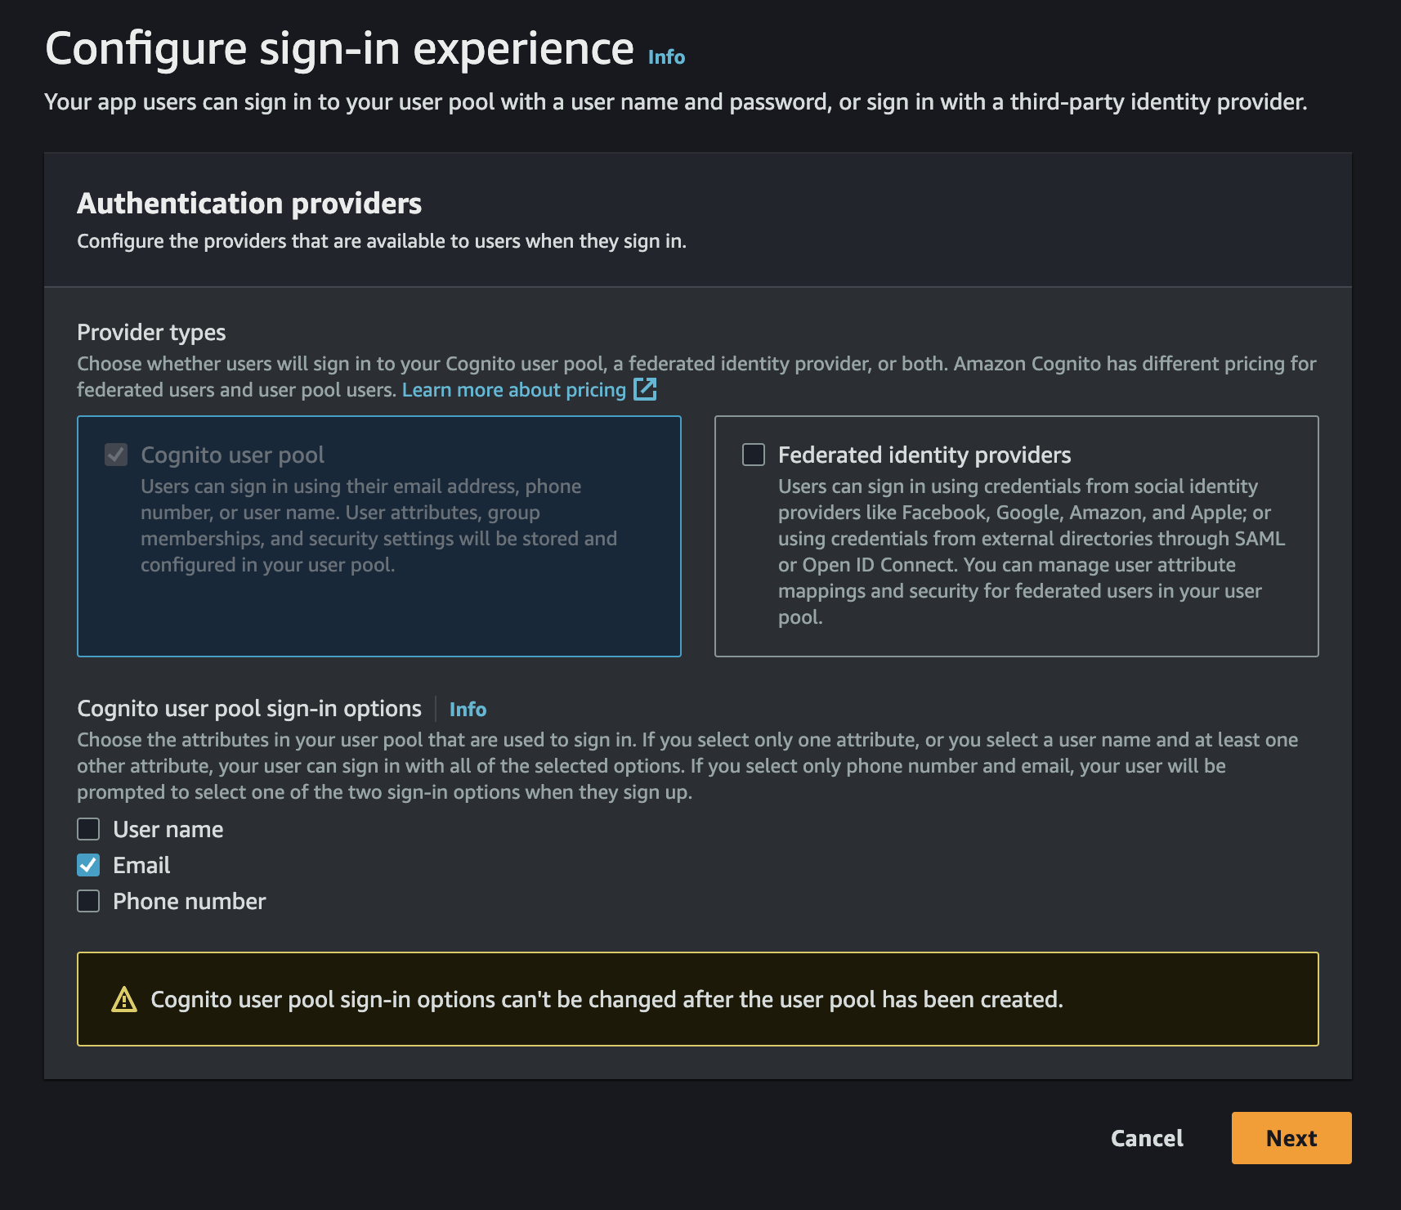Enable the Federated identity providers option

coord(752,455)
